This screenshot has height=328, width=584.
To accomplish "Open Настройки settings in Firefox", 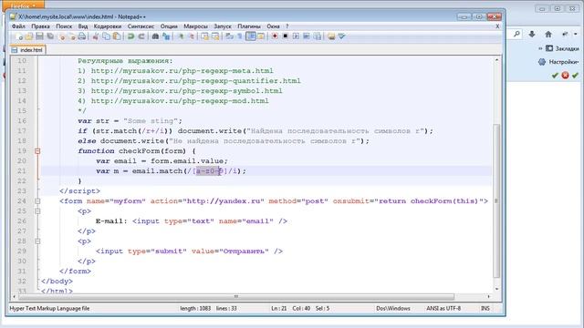I will (x=558, y=62).
